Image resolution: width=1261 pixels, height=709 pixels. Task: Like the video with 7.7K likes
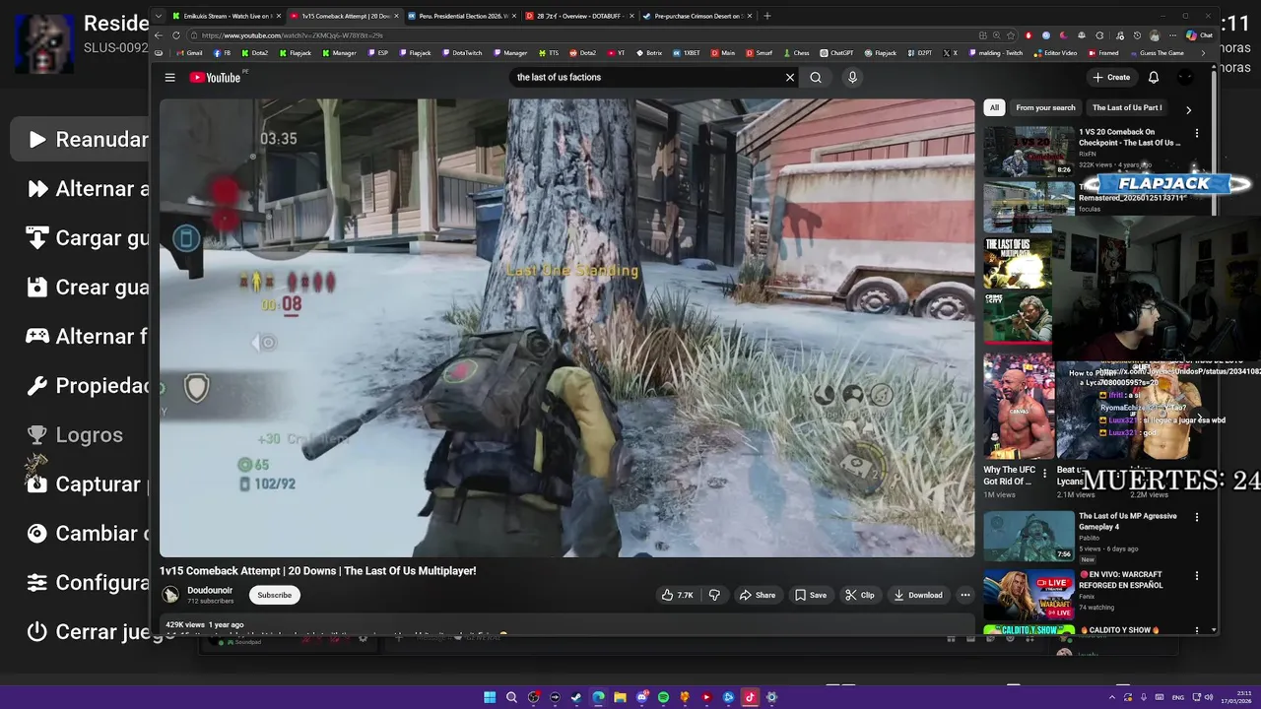tap(678, 595)
